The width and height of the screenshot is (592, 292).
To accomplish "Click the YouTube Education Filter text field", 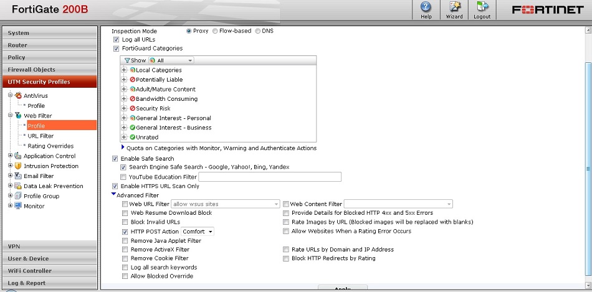I will click(270, 177).
